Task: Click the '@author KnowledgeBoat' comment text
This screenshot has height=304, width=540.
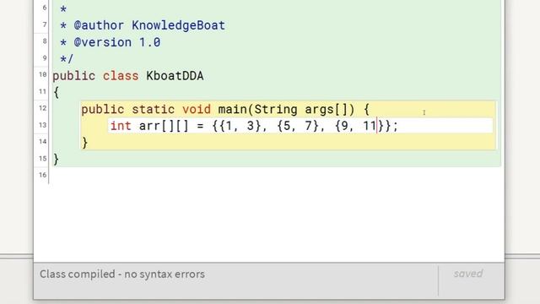Action: pyautogui.click(x=149, y=25)
